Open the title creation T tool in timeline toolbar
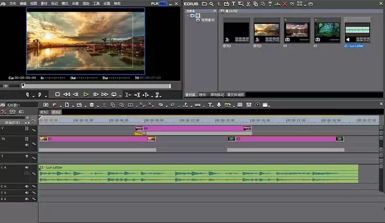Viewport: 385px width, 223px height. tap(210, 105)
